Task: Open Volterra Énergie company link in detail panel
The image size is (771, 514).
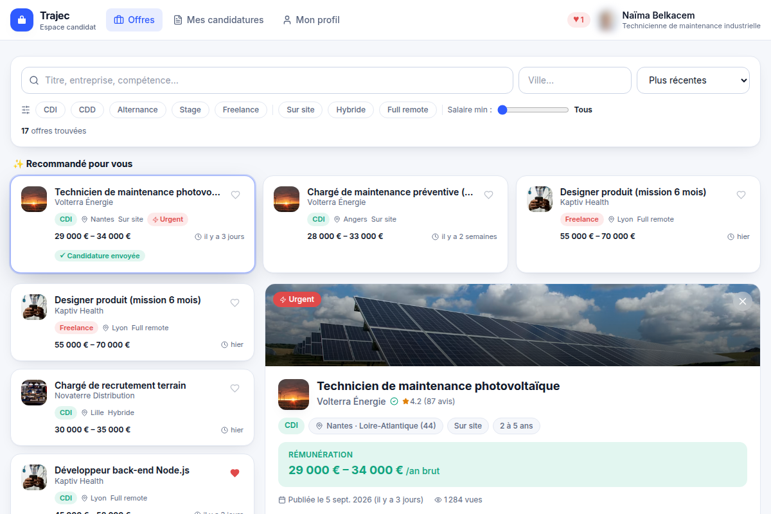Action: 351,402
